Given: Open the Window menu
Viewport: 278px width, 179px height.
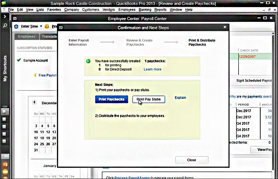Looking at the screenshot, I should [x=176, y=10].
